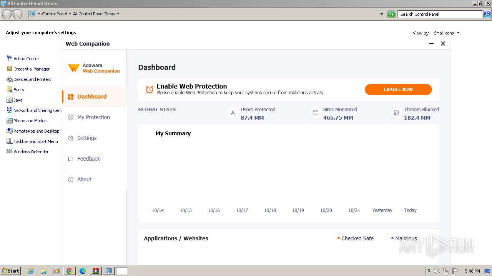Launch Google Chrome from taskbar

(x=70, y=271)
